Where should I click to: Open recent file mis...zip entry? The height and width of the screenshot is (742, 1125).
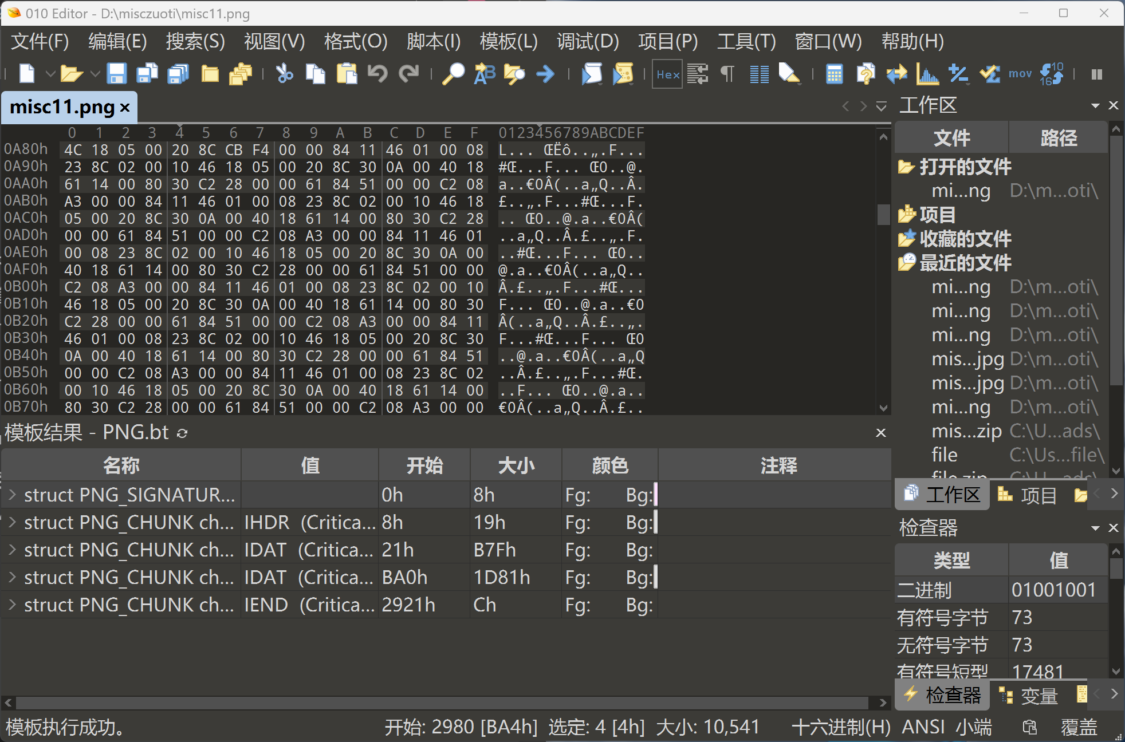click(x=966, y=431)
